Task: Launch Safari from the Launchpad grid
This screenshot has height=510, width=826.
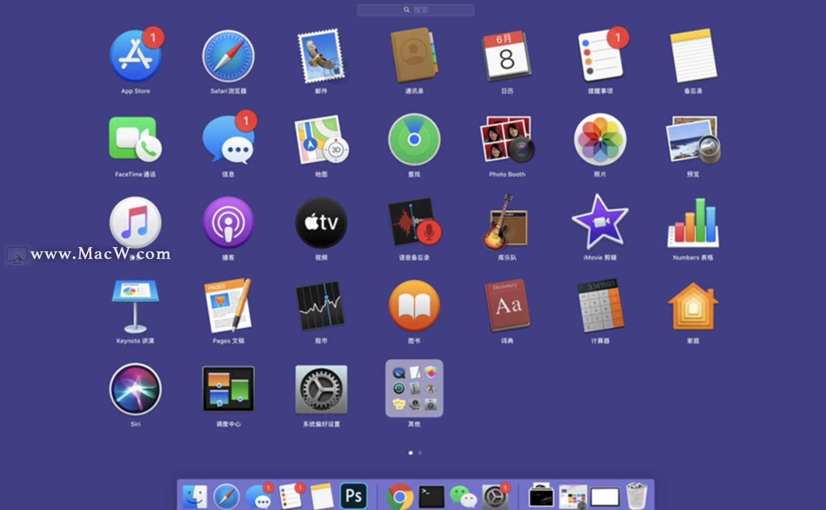Action: tap(228, 56)
